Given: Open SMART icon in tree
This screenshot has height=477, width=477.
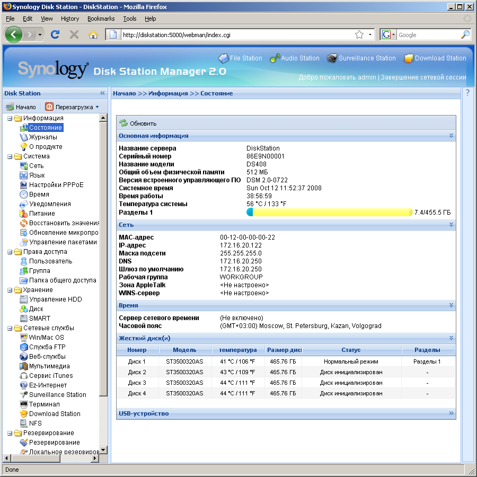Looking at the screenshot, I should click(x=24, y=318).
